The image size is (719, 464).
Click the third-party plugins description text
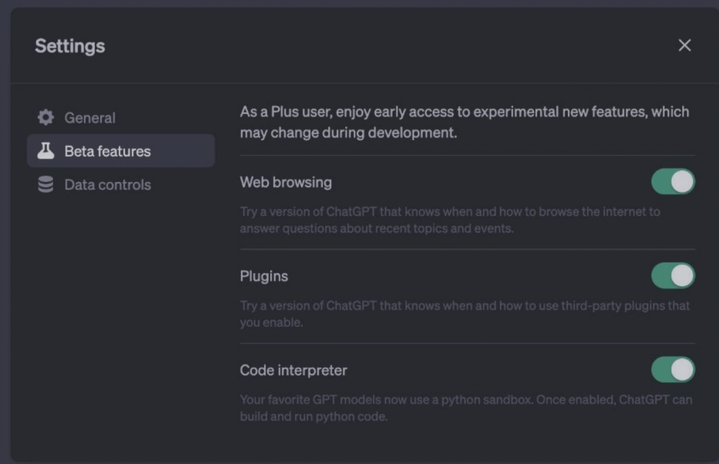click(464, 314)
